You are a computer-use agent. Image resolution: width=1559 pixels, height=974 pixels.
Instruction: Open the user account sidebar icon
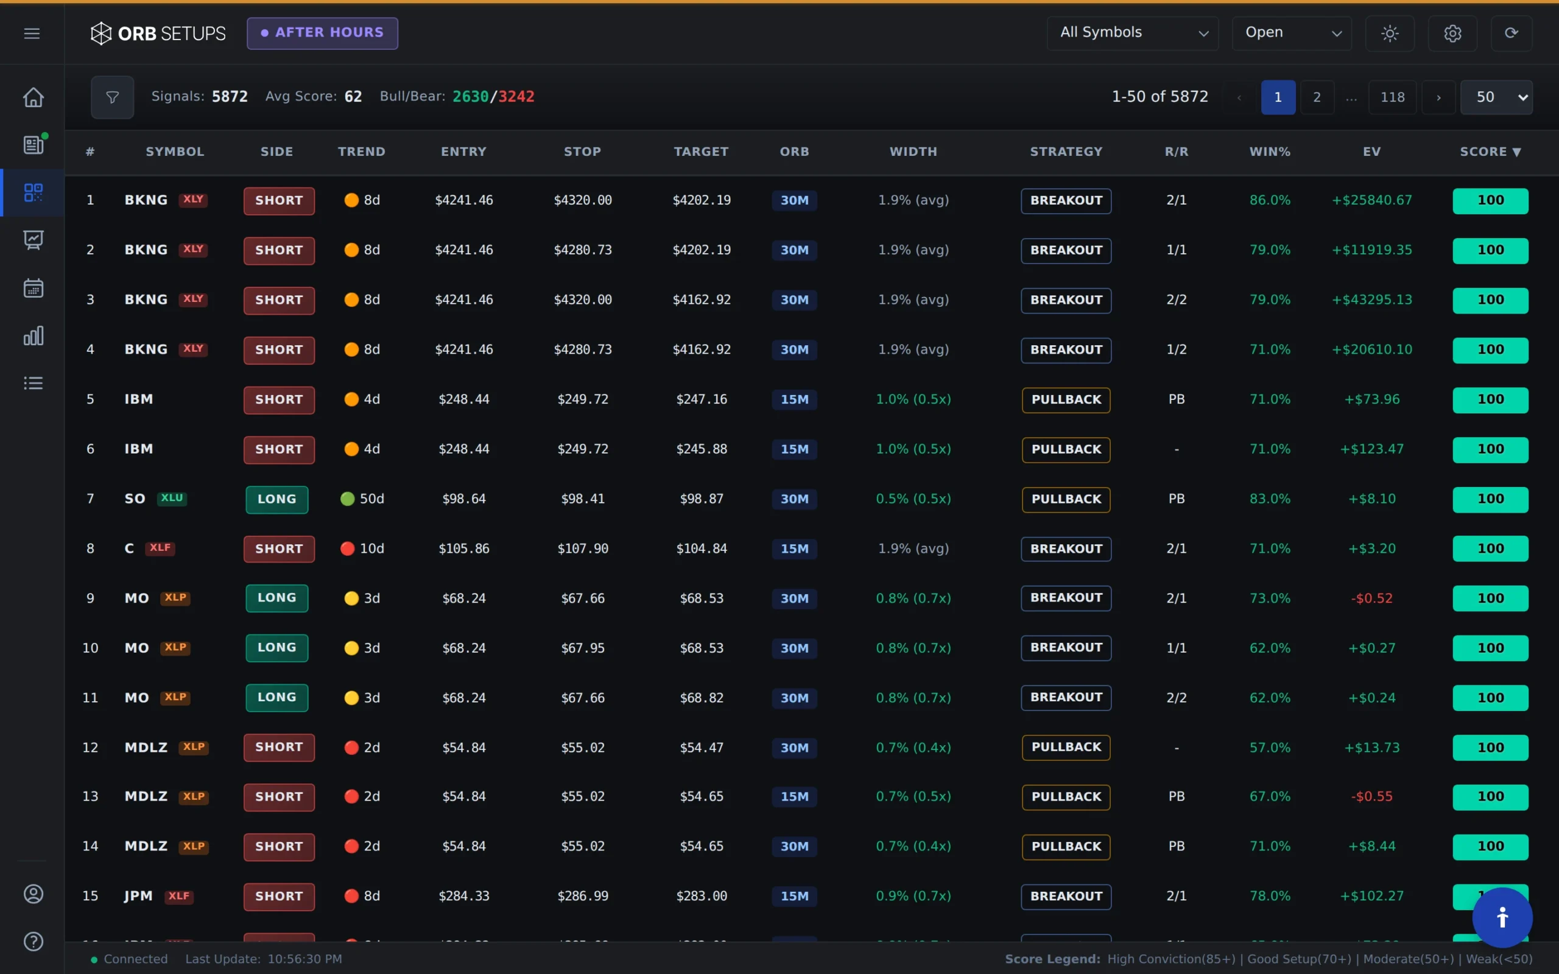pos(33,894)
